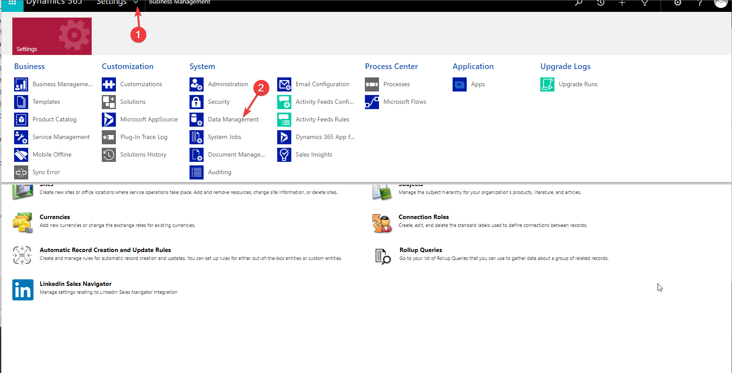Open LinkedIn Sales Navigator link
The image size is (732, 373).
coord(75,284)
